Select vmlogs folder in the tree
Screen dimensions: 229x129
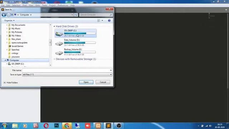[x=15, y=53]
